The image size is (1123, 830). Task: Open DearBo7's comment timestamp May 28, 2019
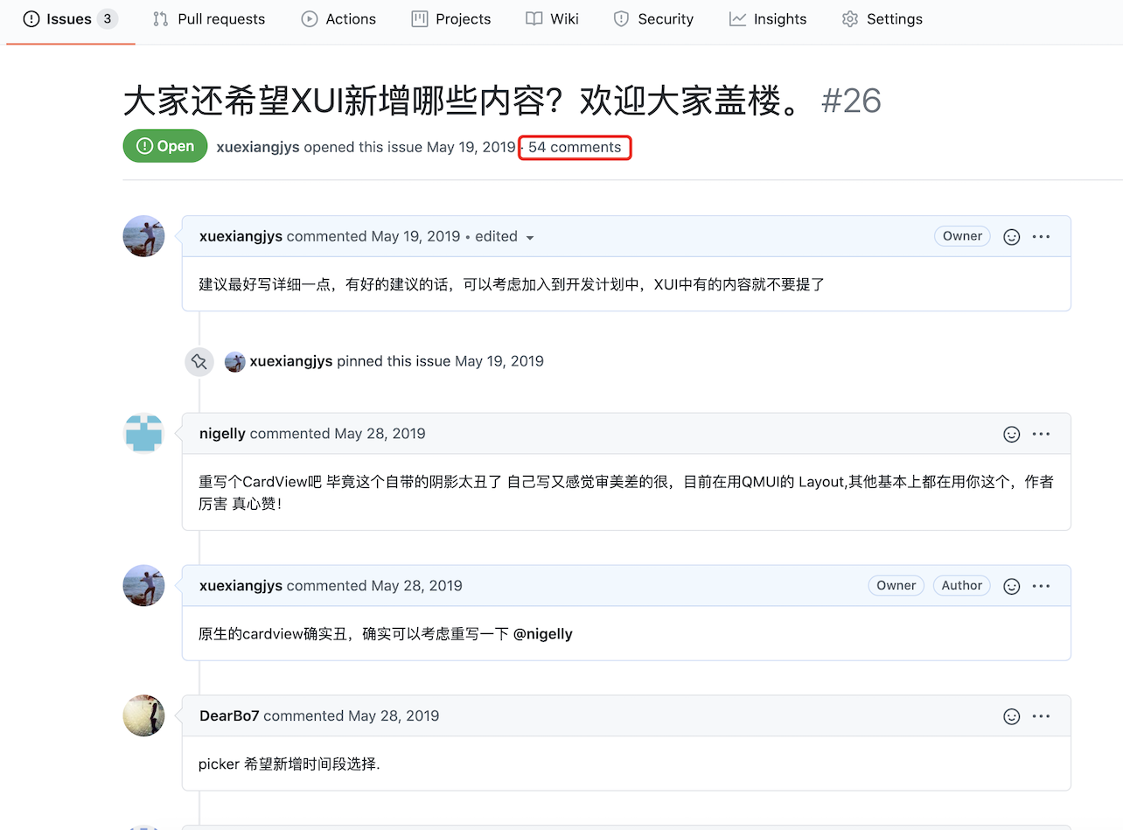pyautogui.click(x=394, y=716)
